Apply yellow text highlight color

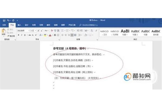tap(45, 35)
